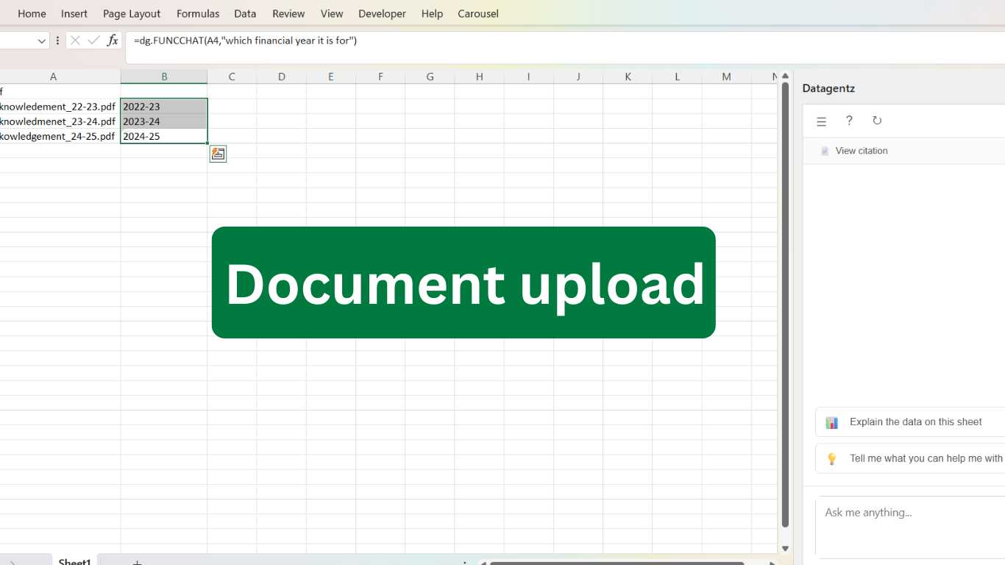Select column D header
This screenshot has height=565, width=1005.
click(281, 77)
